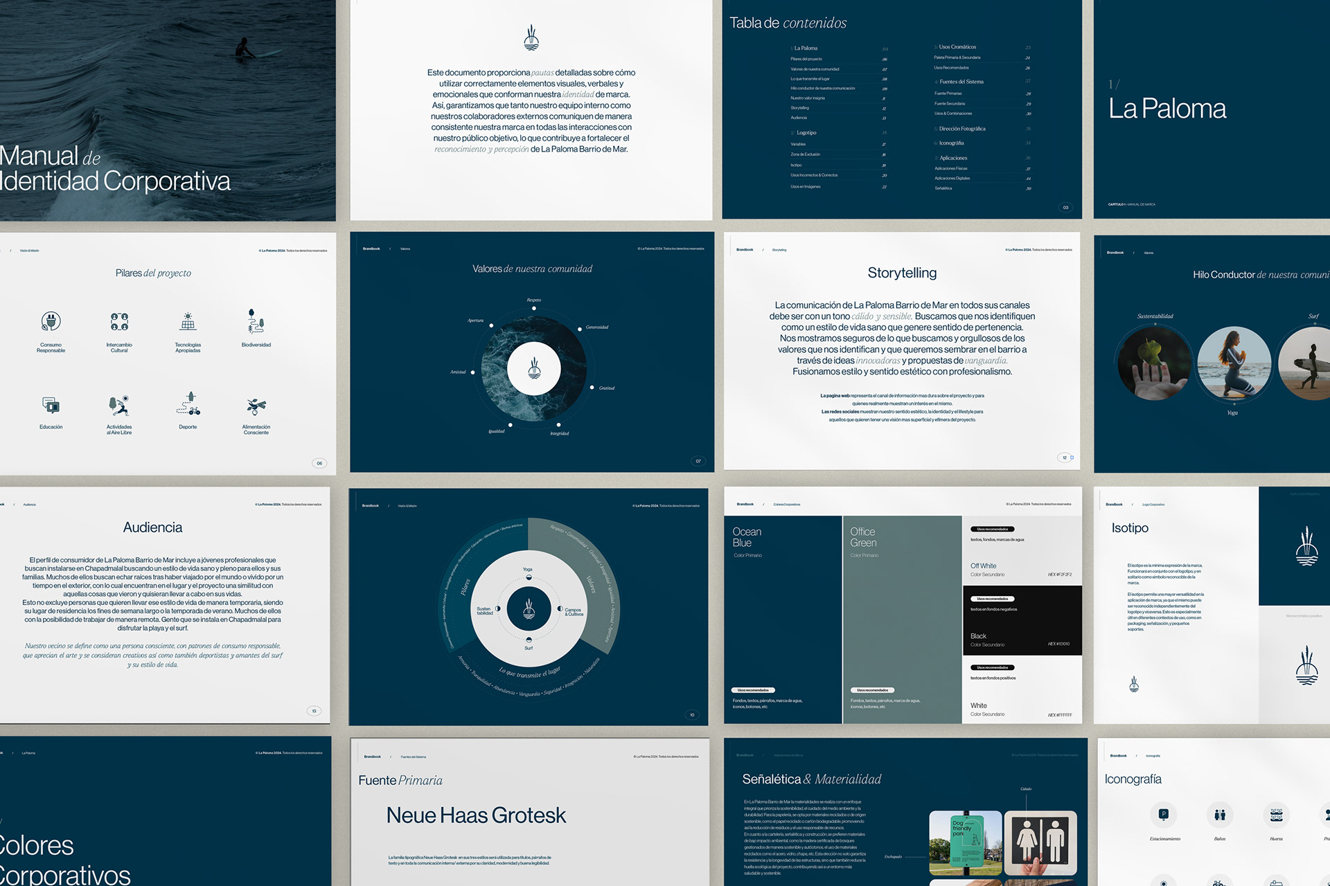1330x886 pixels.
Task: Click the Tecnologías Apropiadas solar panel icon
Action: coord(188,321)
